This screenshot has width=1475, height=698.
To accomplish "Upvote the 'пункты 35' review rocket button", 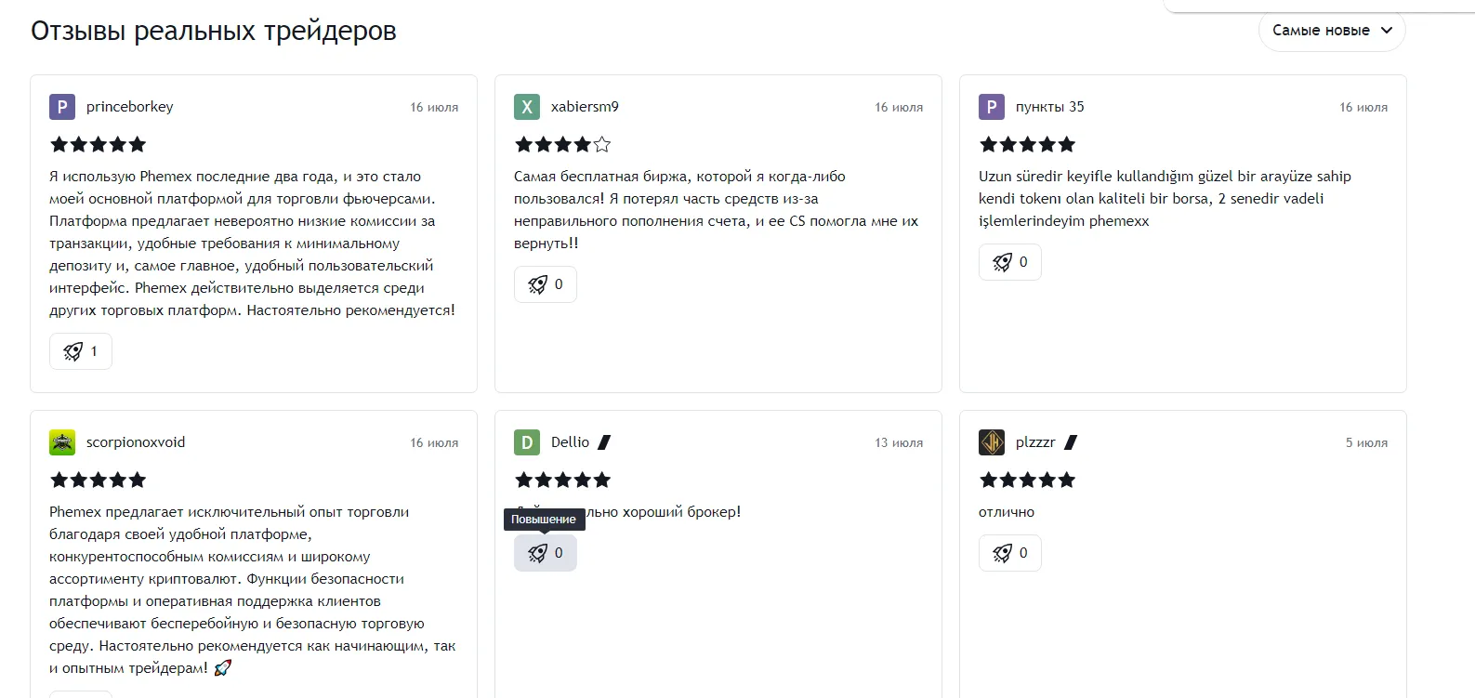I will (1010, 262).
